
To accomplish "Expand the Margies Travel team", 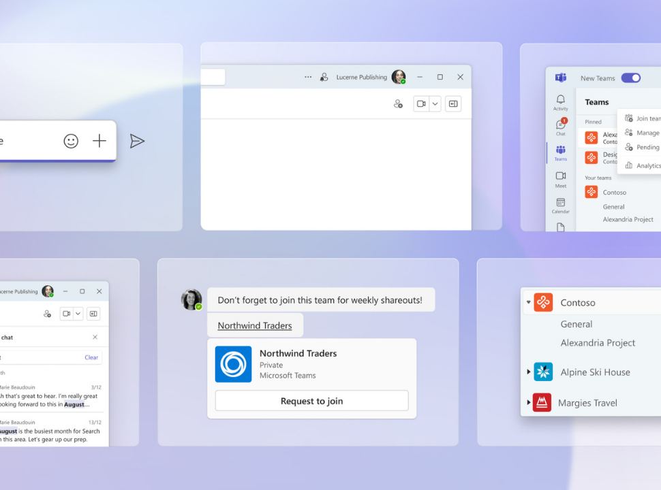I will click(528, 402).
